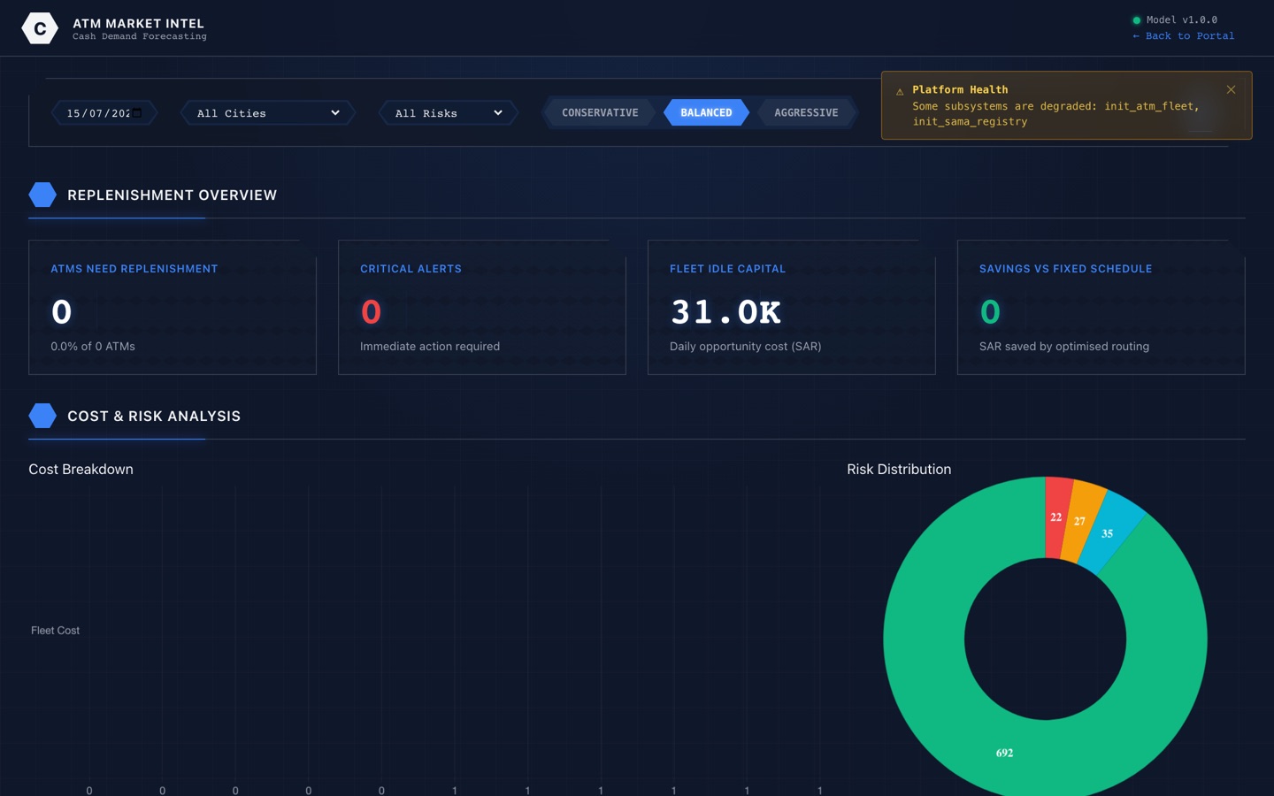Click the red 22 donut slice
Viewport: 1274px width, 796px height.
pyautogui.click(x=1056, y=517)
